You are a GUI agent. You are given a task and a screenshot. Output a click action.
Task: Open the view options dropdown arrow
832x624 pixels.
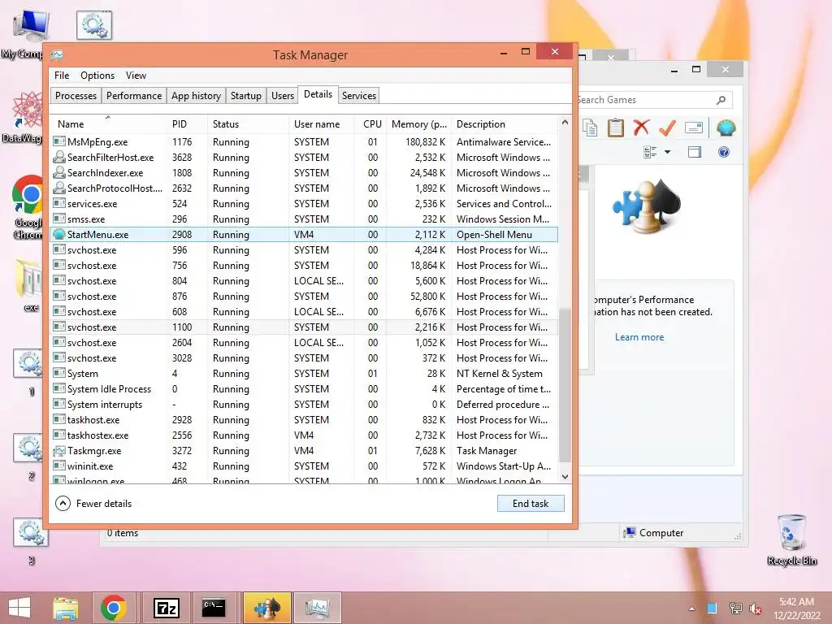click(668, 152)
